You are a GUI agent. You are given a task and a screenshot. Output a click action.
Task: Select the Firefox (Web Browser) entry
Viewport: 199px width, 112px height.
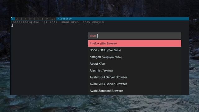(135, 44)
